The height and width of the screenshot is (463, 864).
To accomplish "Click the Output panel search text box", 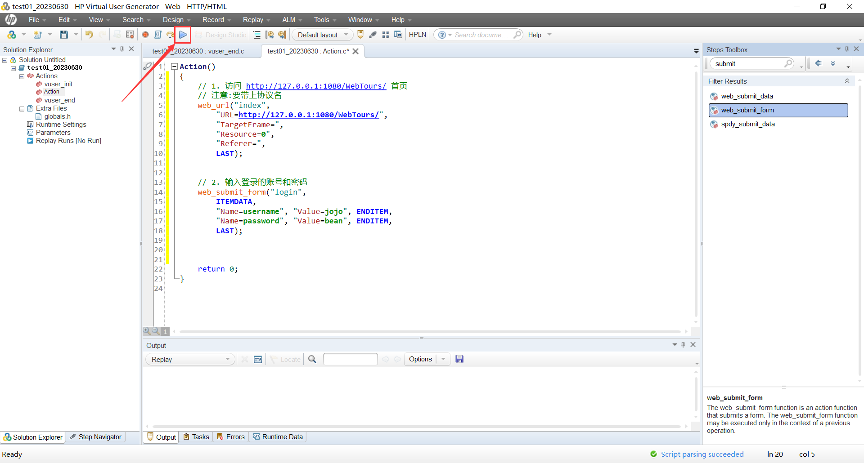I will (350, 359).
